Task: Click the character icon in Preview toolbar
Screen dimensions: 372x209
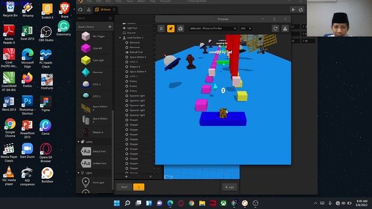Action: point(161,28)
